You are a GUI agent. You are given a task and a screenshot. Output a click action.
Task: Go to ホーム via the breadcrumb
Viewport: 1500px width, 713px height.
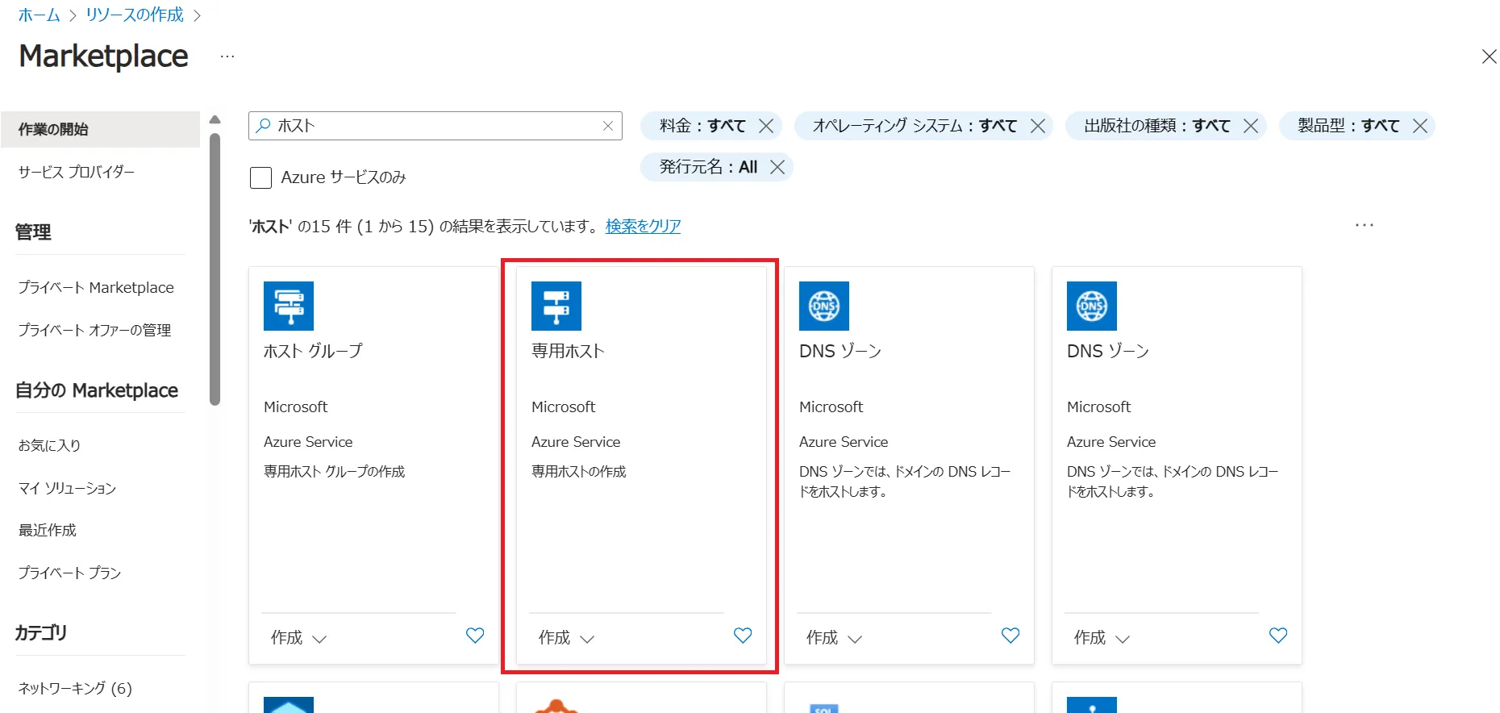[39, 15]
